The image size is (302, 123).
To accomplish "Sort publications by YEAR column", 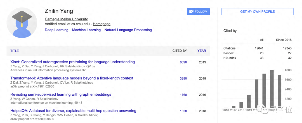I will click(202, 51).
